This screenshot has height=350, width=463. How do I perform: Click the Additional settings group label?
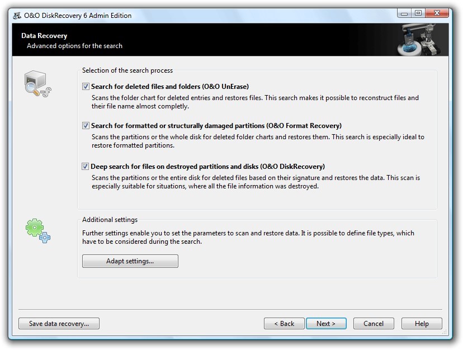pos(110,220)
